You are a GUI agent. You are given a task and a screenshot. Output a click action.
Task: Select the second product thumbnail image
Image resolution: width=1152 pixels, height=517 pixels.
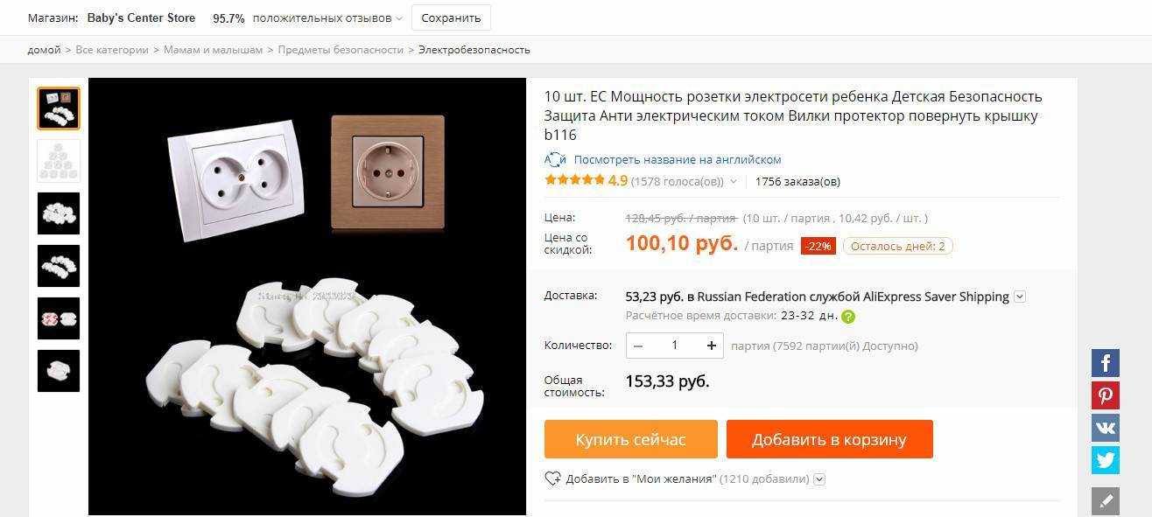point(59,161)
